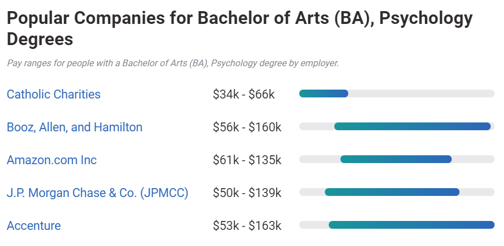This screenshot has height=246, width=504.
Task: Click the $53k - $163k pay range text
Action: (247, 226)
